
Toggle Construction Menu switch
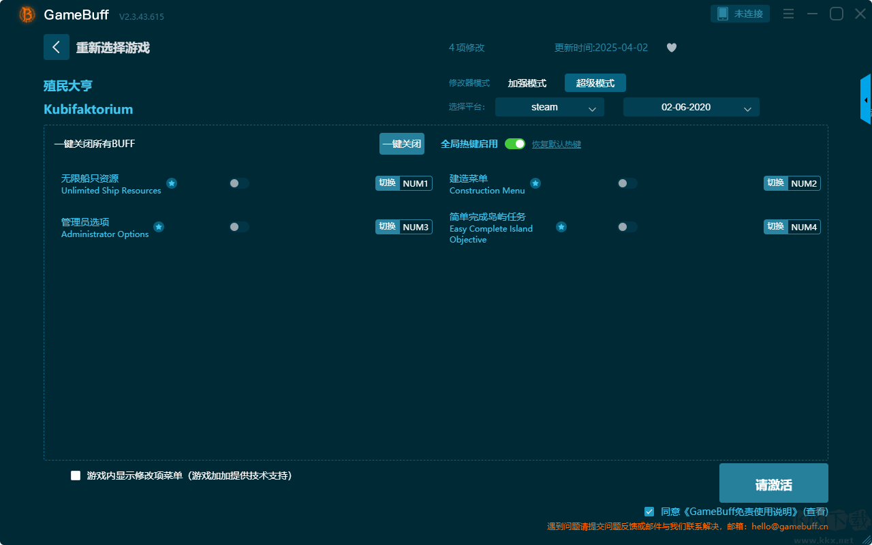(x=627, y=183)
